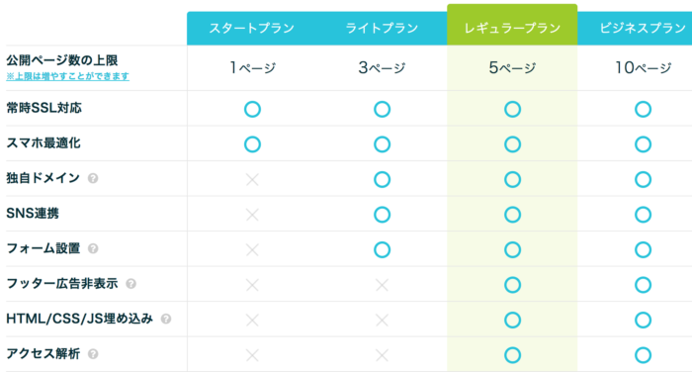Select the ライトプラン column header
The height and width of the screenshot is (372, 692).
click(x=383, y=29)
